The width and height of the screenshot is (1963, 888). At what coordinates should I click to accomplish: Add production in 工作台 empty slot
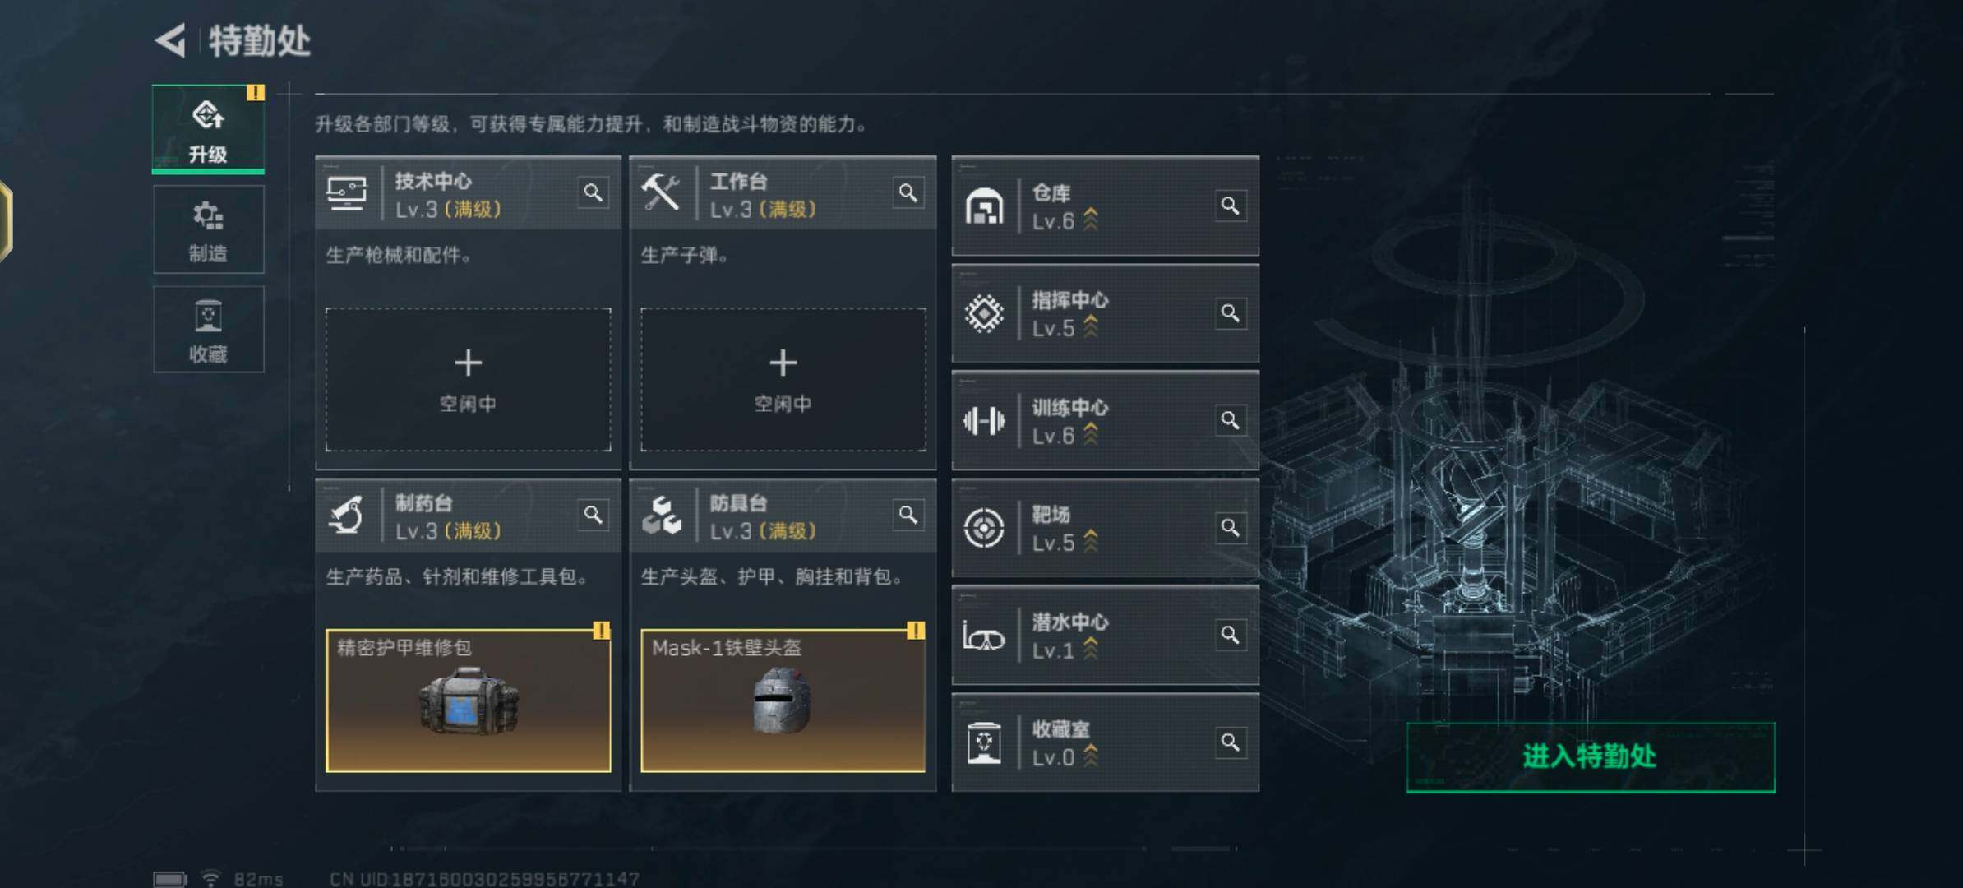tap(783, 379)
